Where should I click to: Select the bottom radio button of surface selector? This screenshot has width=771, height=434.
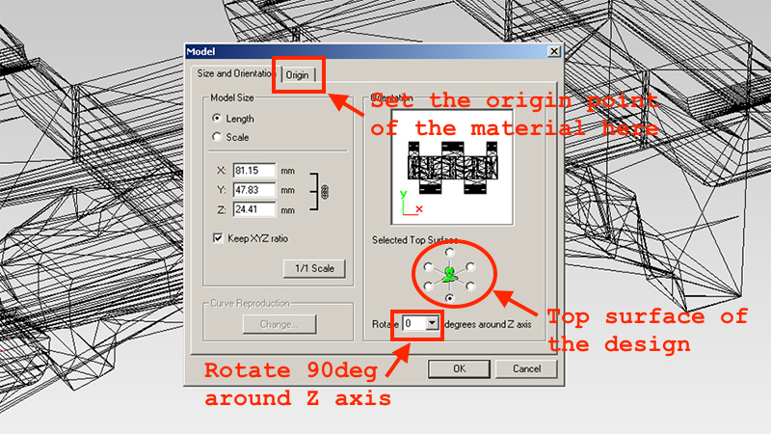tap(449, 298)
